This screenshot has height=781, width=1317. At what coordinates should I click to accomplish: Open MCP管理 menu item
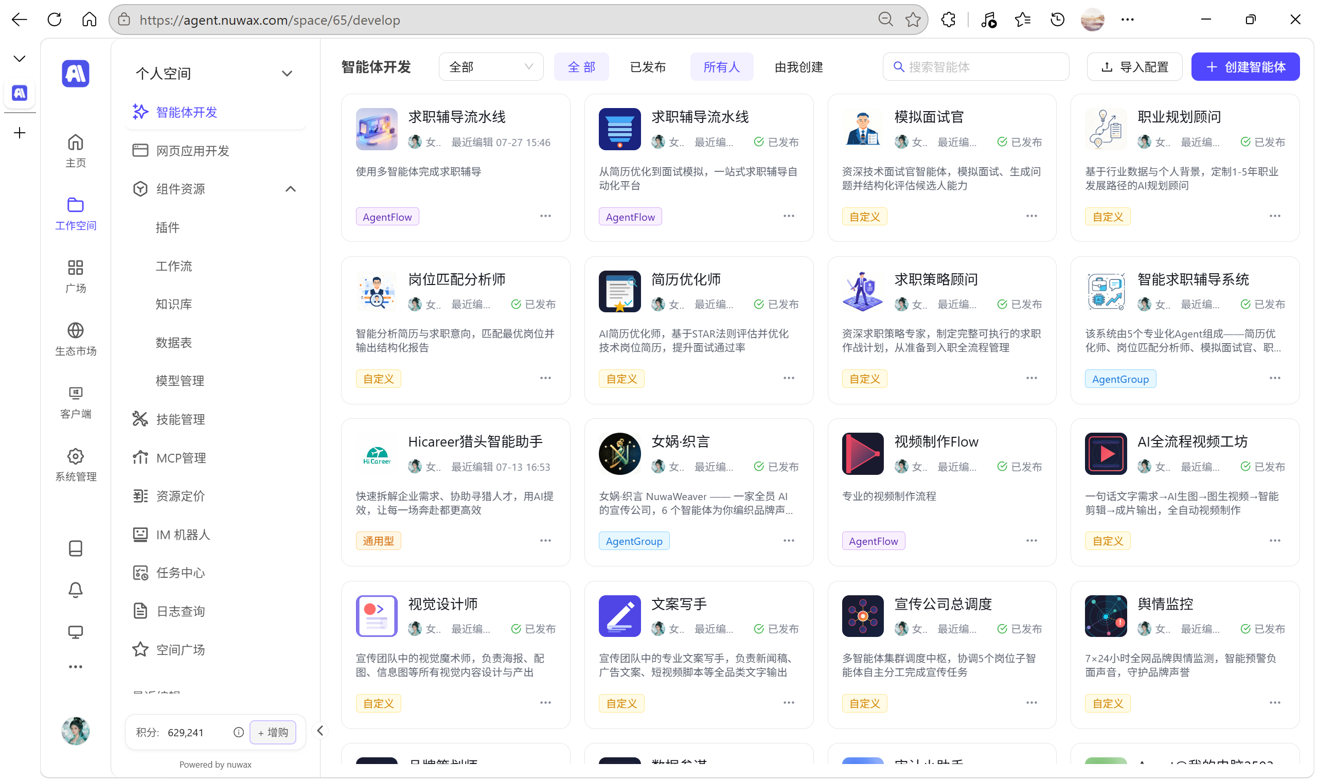pyautogui.click(x=216, y=458)
